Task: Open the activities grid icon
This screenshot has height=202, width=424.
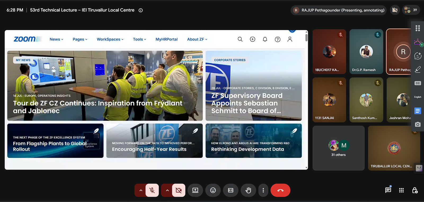Action: (x=401, y=190)
